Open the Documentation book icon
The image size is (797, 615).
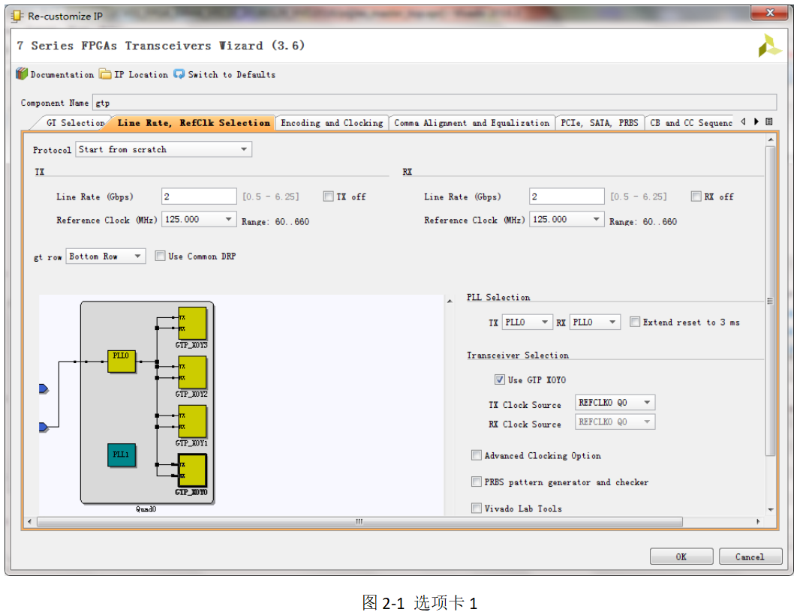[x=21, y=74]
